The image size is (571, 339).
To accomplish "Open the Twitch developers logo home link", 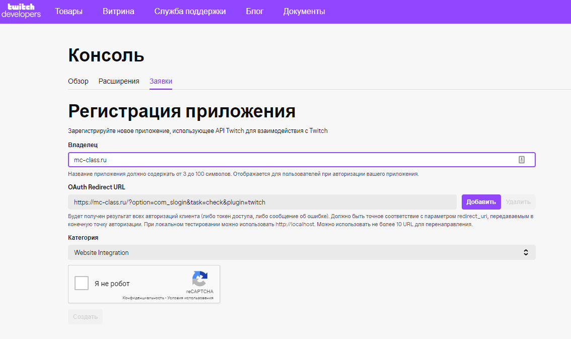I will pyautogui.click(x=21, y=11).
